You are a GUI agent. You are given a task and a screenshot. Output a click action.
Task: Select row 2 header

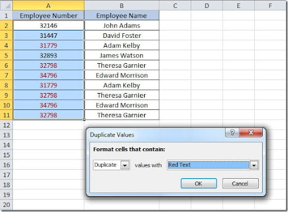(6, 25)
